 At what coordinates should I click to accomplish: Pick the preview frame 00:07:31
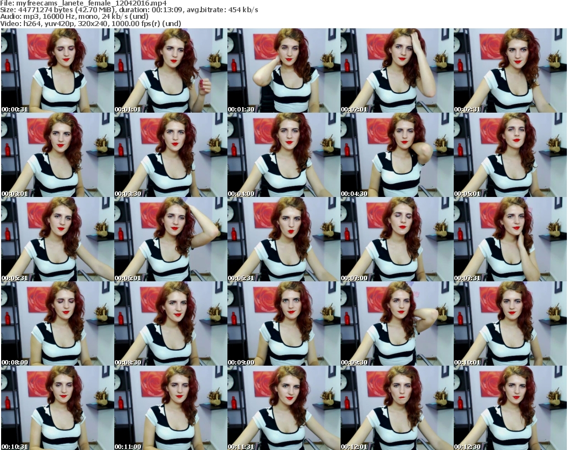(x=510, y=240)
